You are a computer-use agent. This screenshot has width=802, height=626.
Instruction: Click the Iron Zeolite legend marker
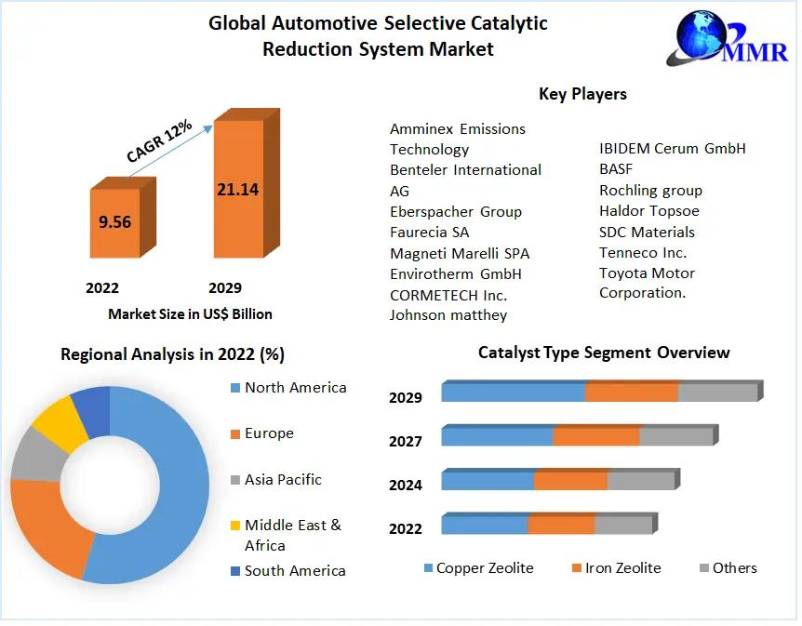[x=577, y=568]
